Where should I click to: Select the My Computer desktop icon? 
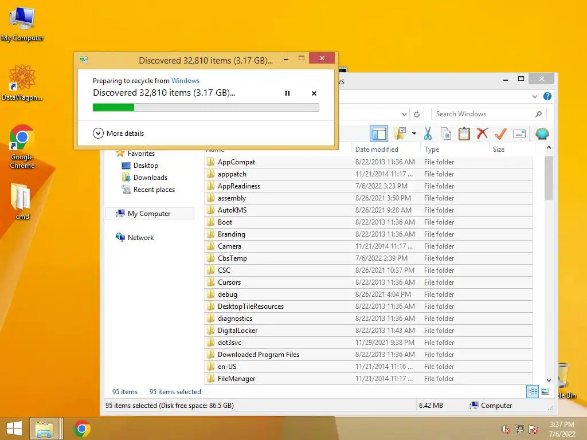click(22, 23)
